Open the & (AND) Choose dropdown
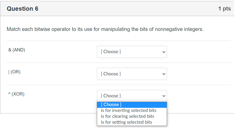Screen dimensions: 234x128 132,52
